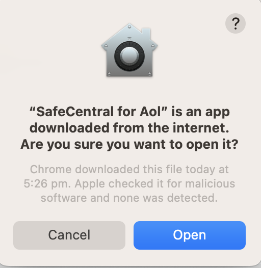
Task: Click the chimney of the house icon
Action: click(x=146, y=33)
